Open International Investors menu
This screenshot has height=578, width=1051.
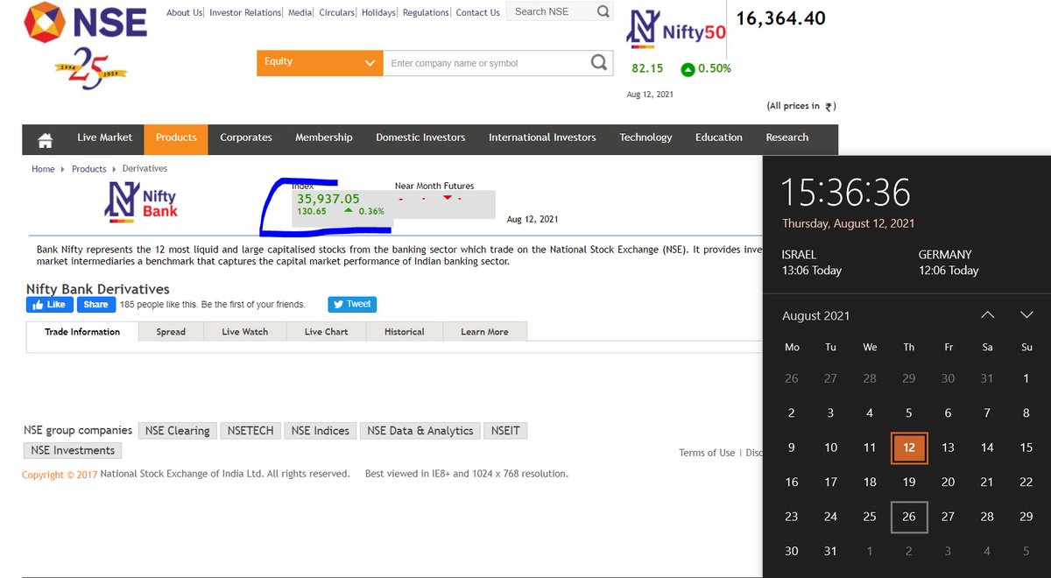[542, 137]
